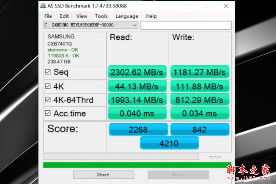Click the Read: column header
The width and height of the screenshot is (276, 184).
[x=121, y=37]
